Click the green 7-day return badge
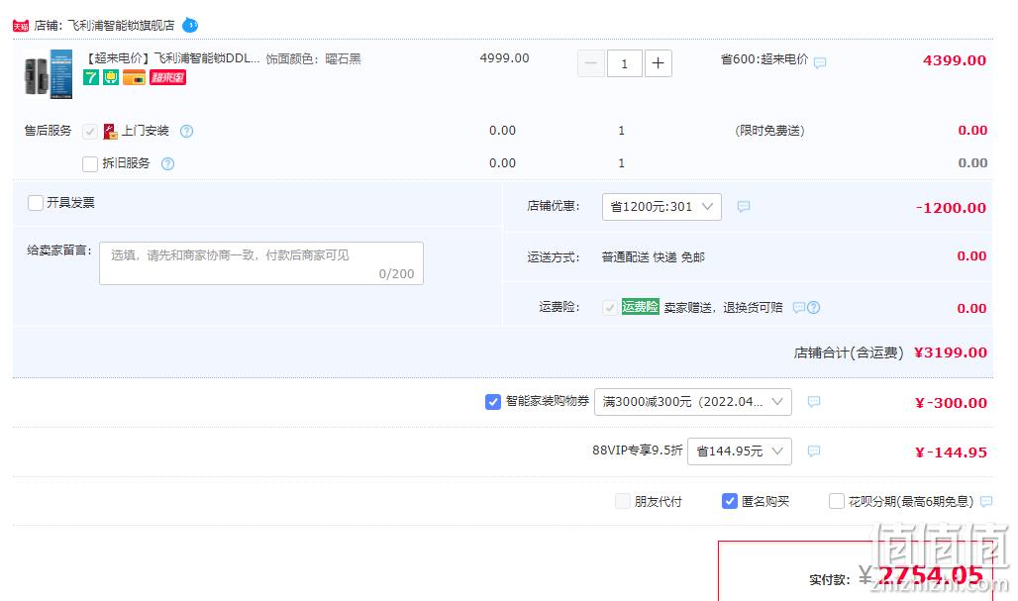 (x=91, y=78)
